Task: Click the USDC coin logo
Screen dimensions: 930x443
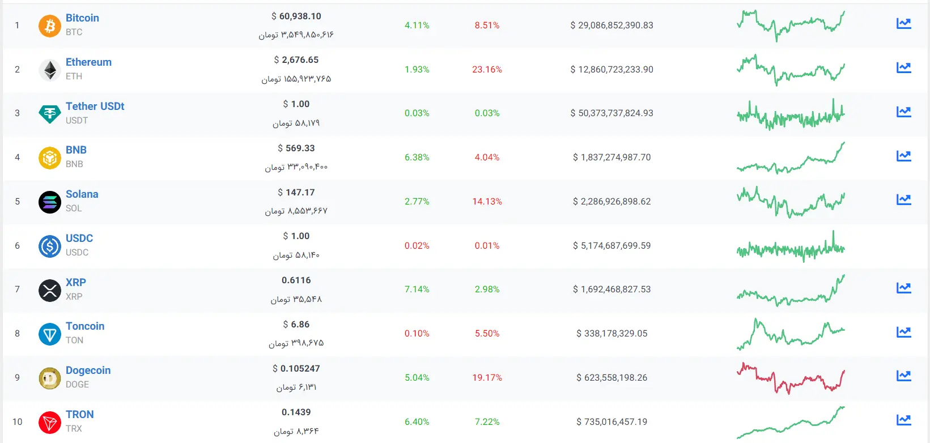Action: (x=50, y=246)
